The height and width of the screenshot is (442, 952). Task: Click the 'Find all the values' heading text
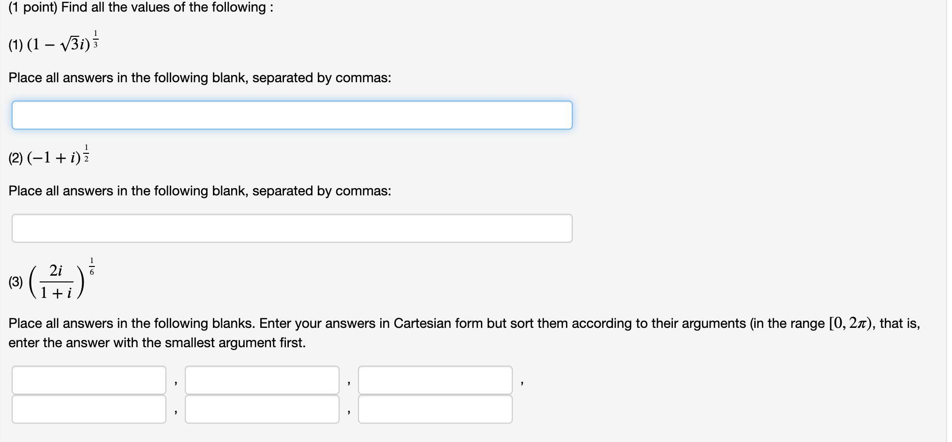[x=167, y=7]
